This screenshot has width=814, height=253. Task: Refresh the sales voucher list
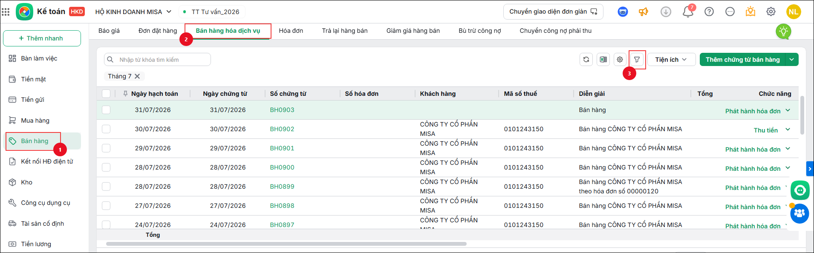click(586, 60)
